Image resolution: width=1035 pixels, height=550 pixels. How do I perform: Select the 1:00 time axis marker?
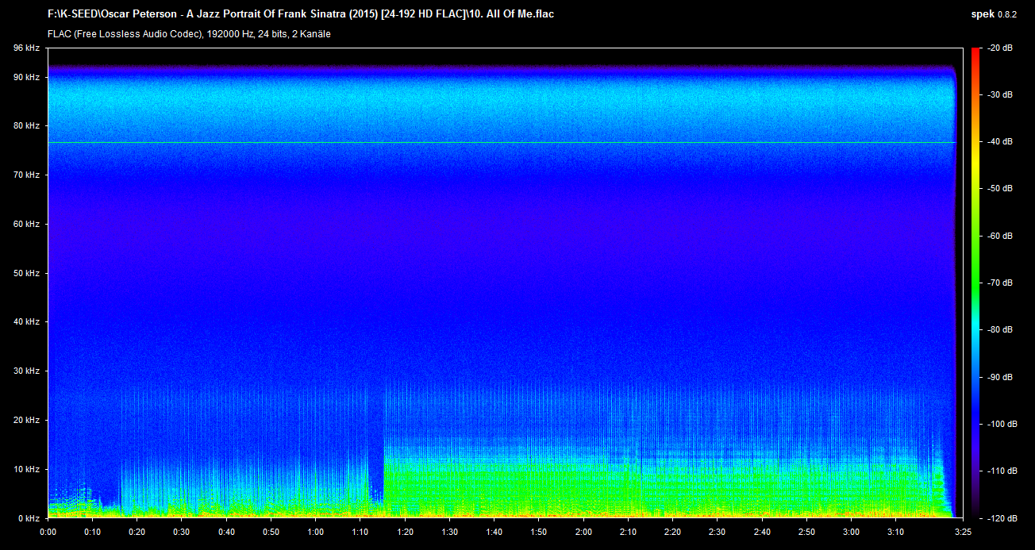(x=315, y=532)
